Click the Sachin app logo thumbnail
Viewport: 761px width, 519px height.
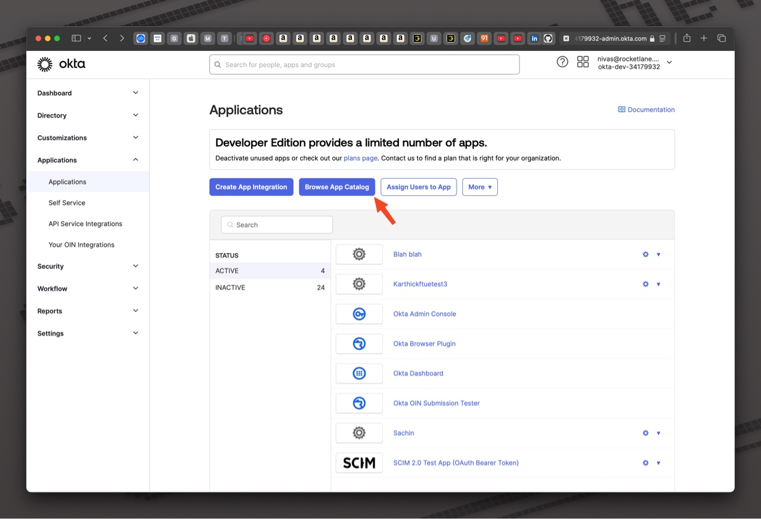click(x=359, y=433)
